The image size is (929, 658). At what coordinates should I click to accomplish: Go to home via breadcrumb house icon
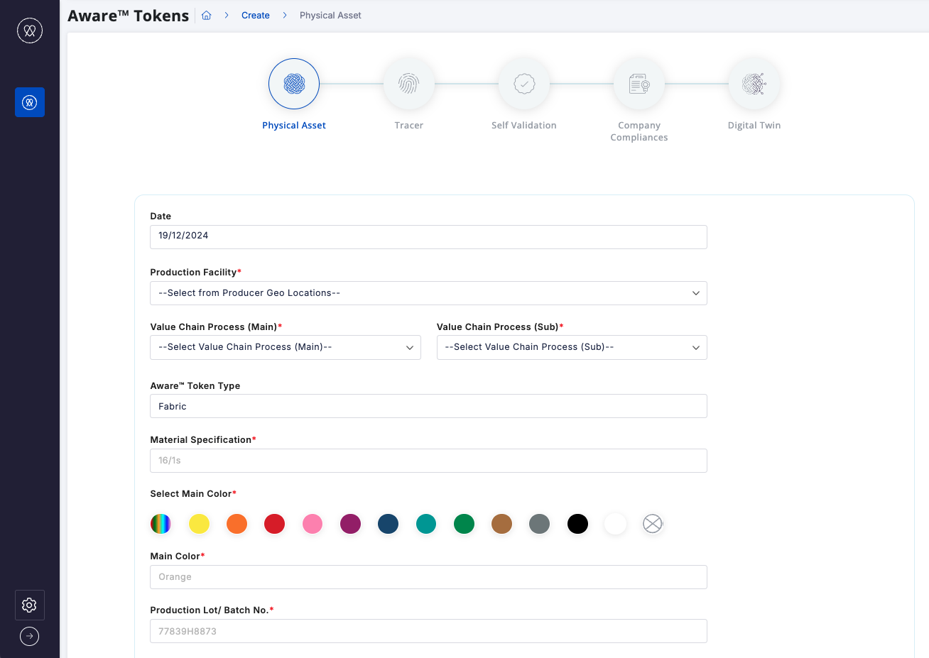coord(207,16)
